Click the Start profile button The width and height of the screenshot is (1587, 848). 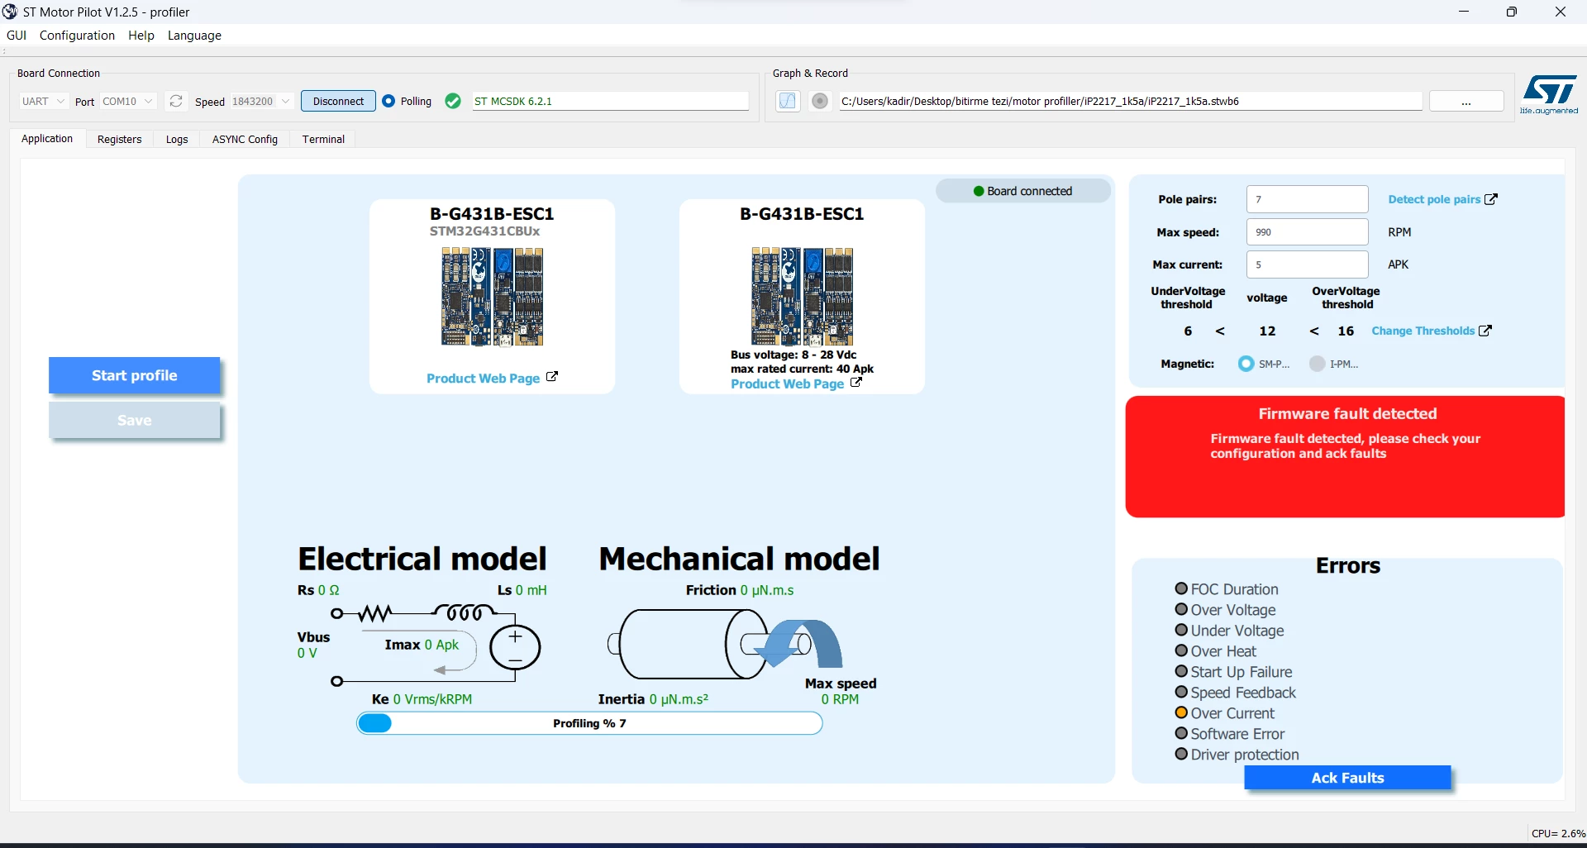coord(135,375)
